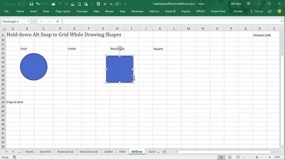Switch to the MacroSecurity worksheet tab

[x=89, y=152]
